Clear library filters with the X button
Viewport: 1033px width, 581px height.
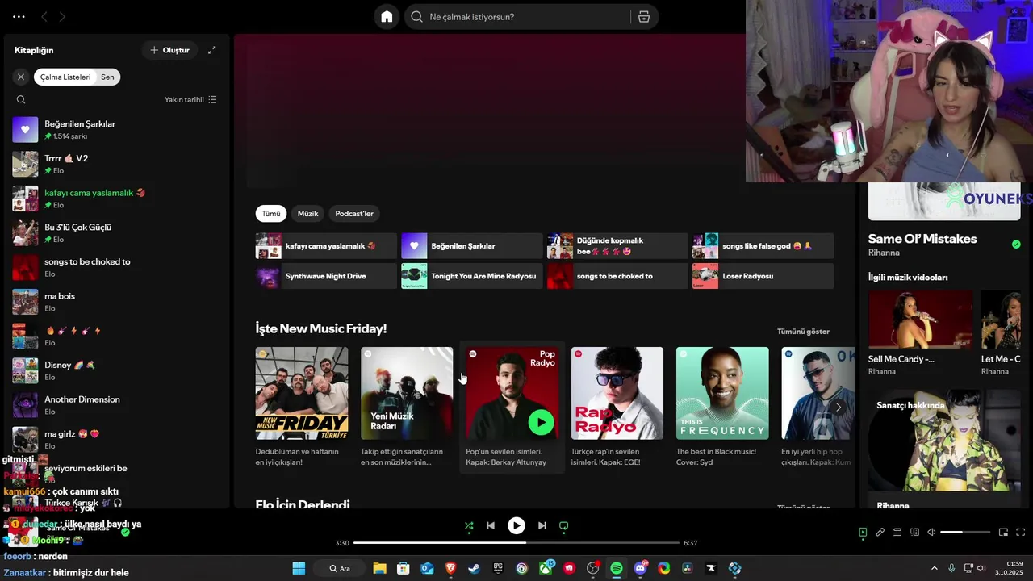(21, 77)
